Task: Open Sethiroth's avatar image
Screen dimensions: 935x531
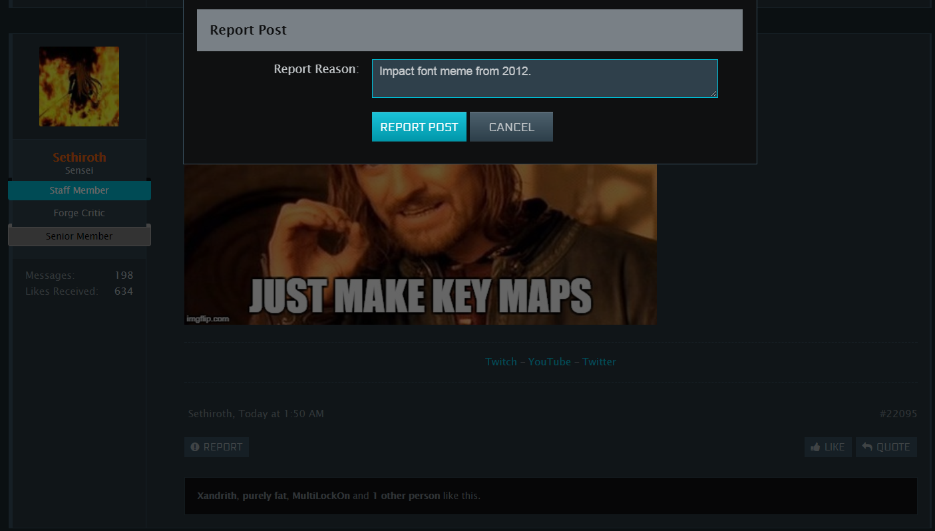Action: pos(79,87)
